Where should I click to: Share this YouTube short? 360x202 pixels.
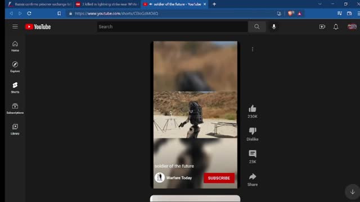pyautogui.click(x=253, y=177)
